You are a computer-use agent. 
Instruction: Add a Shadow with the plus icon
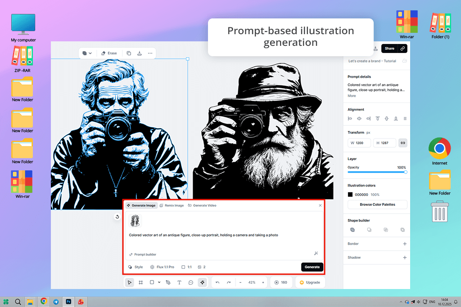point(405,258)
